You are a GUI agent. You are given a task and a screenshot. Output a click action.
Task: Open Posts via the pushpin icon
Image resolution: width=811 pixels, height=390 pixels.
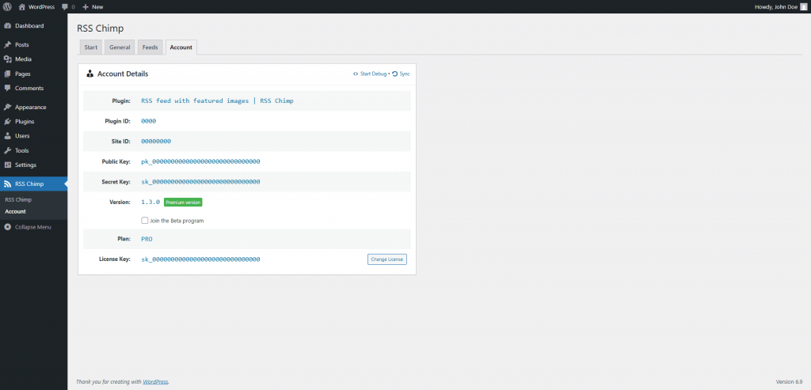pos(8,45)
